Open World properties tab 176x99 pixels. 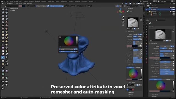point(147,37)
